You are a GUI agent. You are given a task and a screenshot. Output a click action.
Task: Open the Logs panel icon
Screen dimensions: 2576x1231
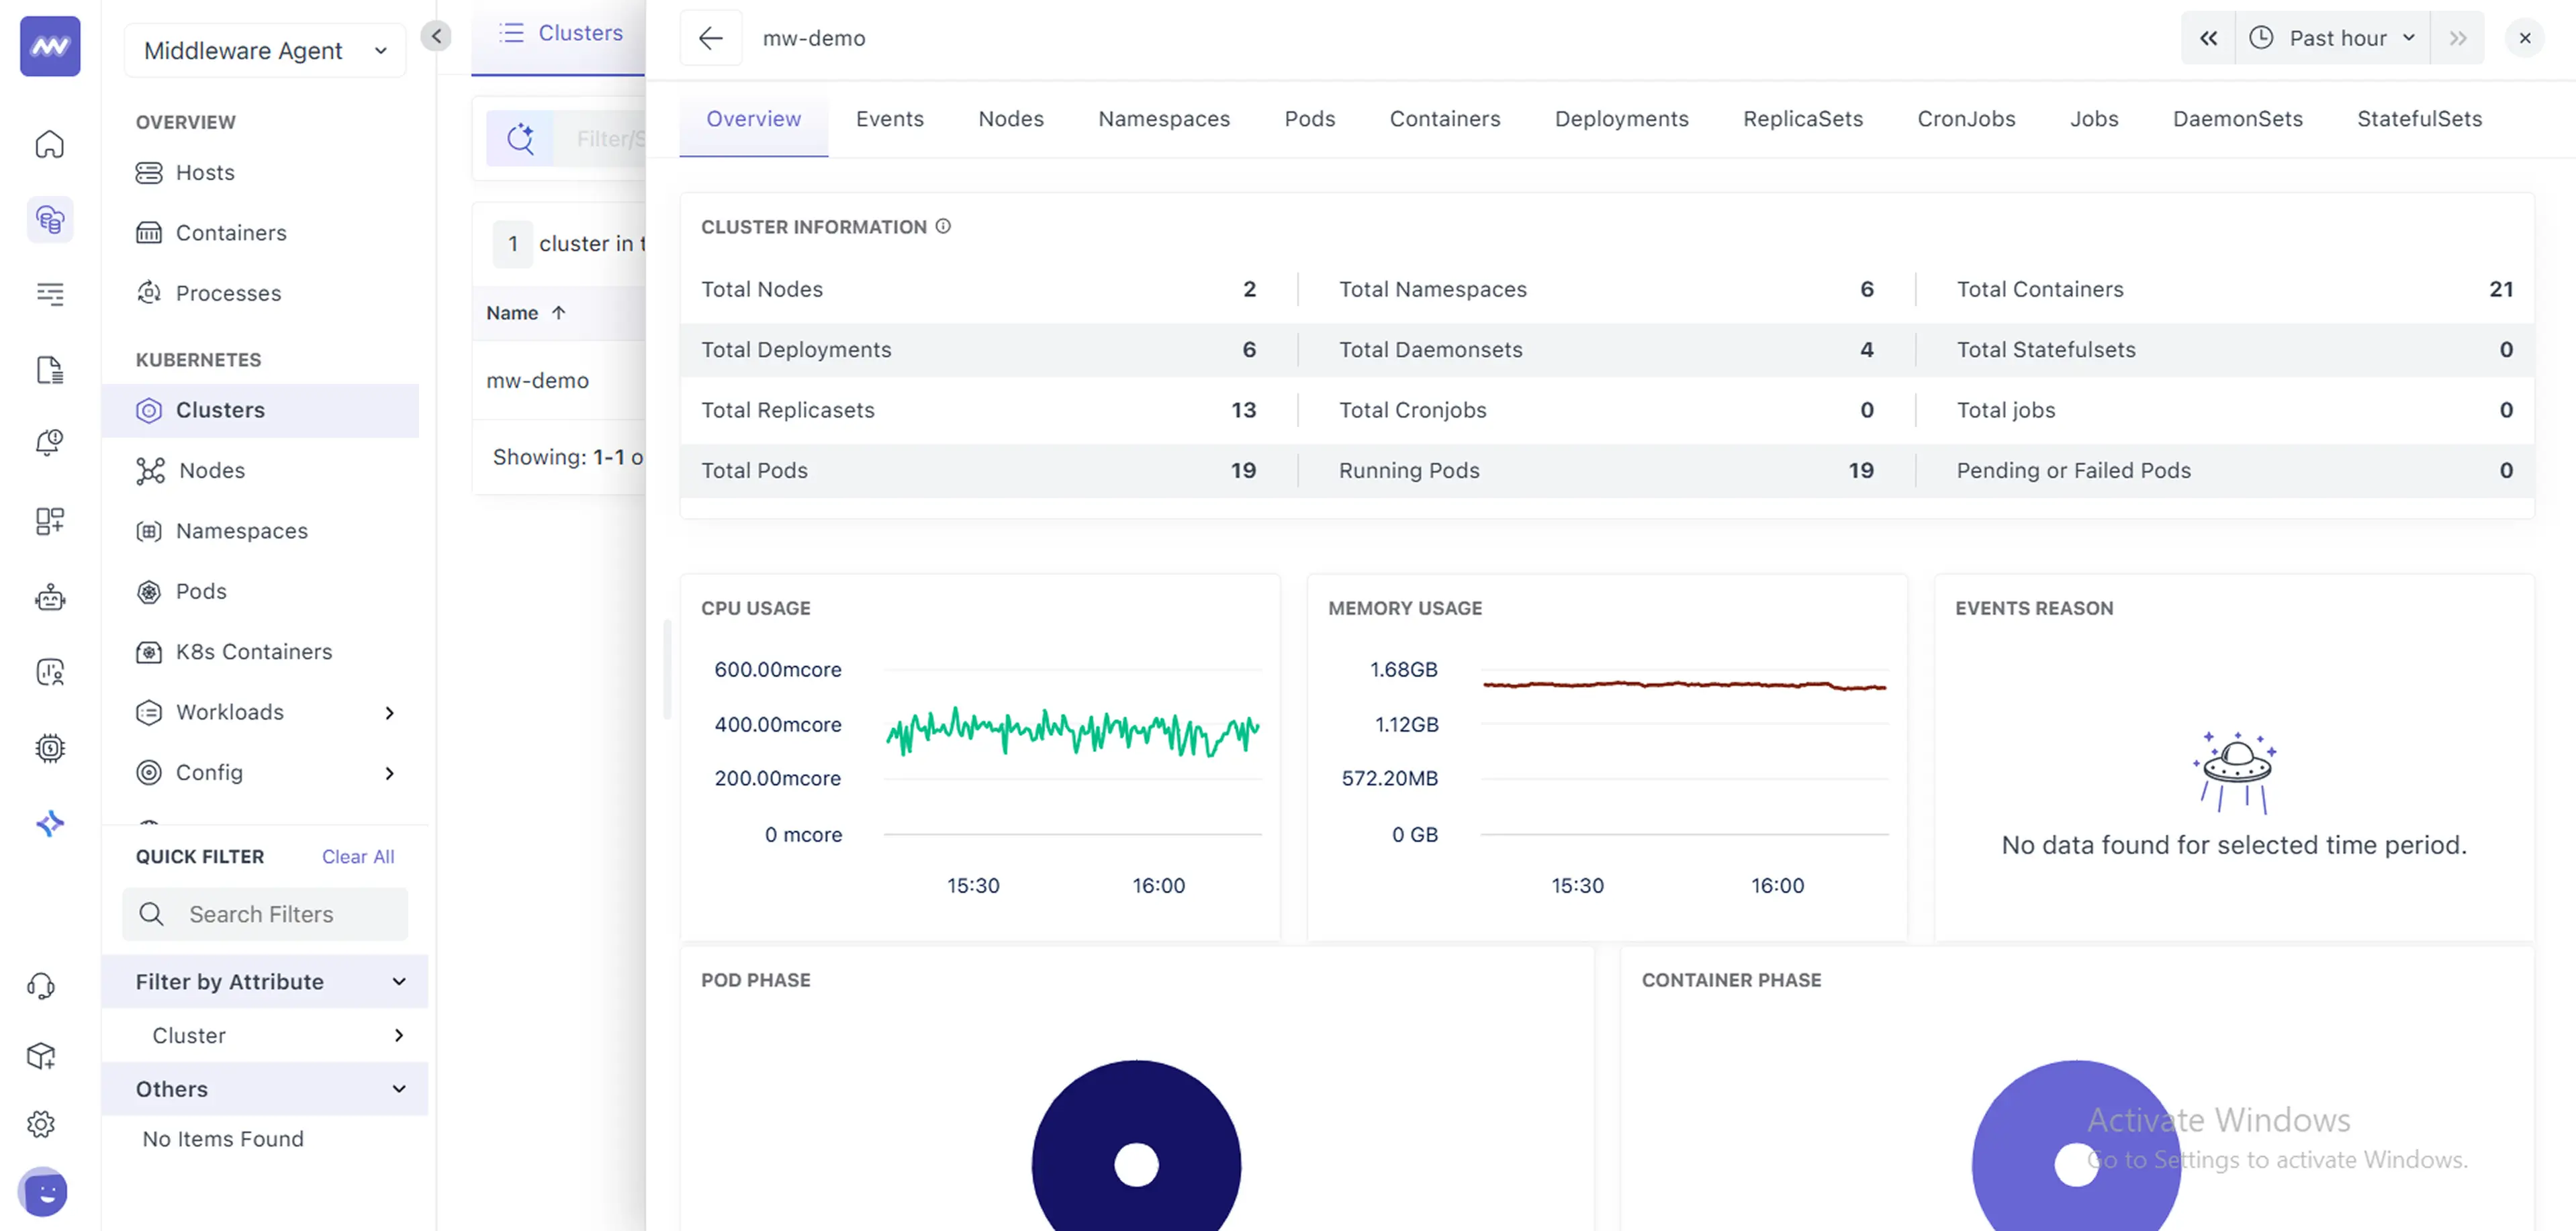pyautogui.click(x=49, y=368)
